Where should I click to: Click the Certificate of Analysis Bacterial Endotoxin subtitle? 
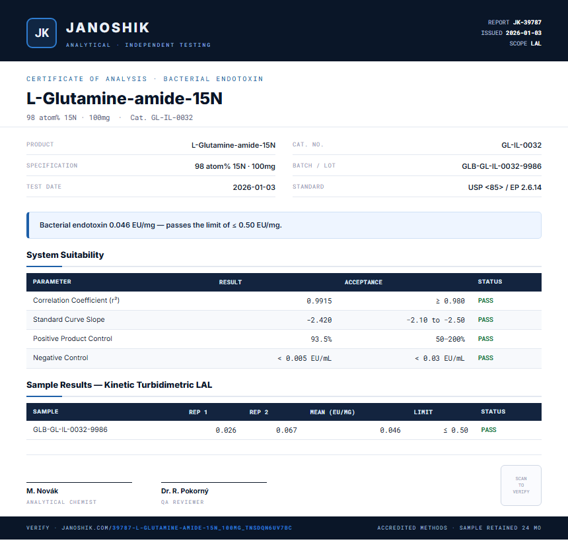145,79
